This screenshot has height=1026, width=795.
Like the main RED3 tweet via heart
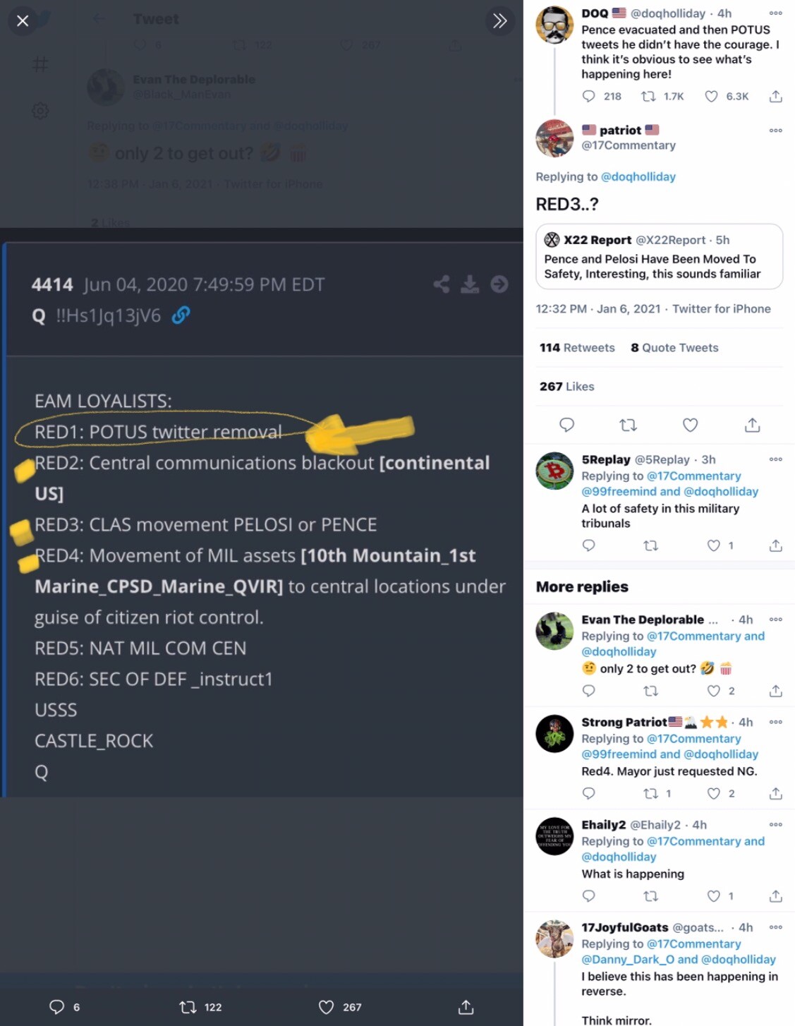690,425
